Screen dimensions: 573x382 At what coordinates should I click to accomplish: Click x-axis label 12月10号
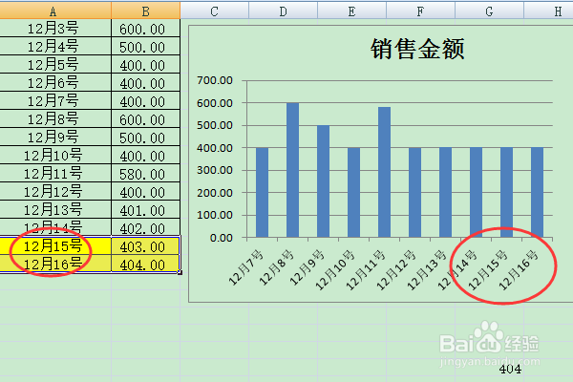335,269
